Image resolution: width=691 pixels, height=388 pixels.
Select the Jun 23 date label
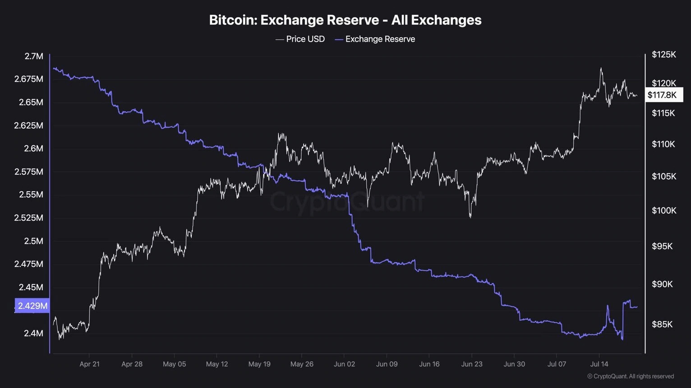click(x=472, y=364)
